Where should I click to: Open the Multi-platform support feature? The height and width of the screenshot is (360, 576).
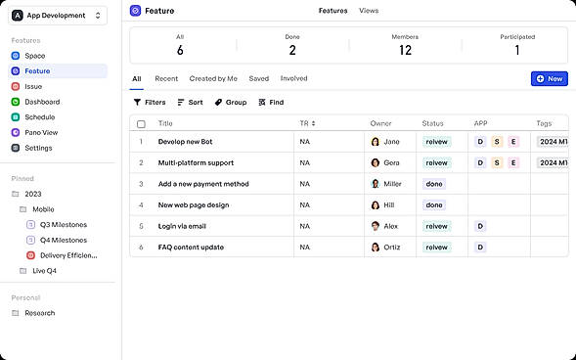(196, 162)
